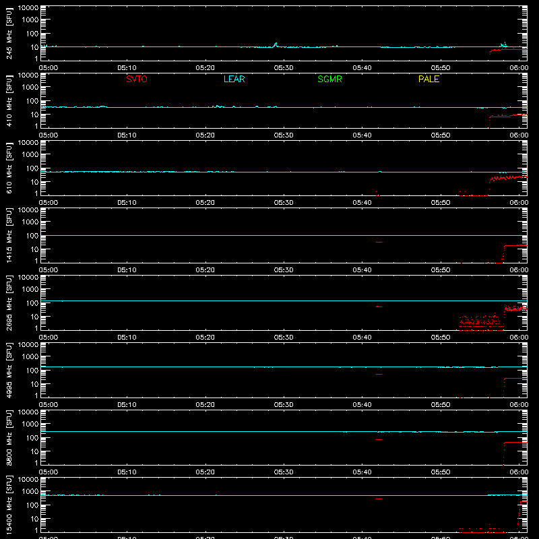Click the red noisy trace in 610 MHz panel

click(x=508, y=178)
